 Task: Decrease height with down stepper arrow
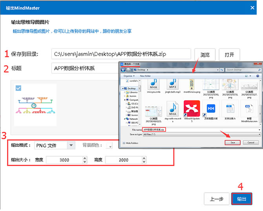[144, 162]
